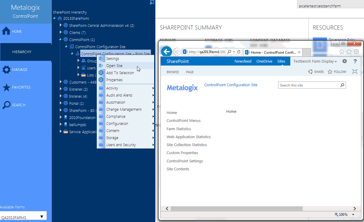The width and height of the screenshot is (364, 222).
Task: Open SharePoint settings with the gear icon
Action: [x=344, y=61]
